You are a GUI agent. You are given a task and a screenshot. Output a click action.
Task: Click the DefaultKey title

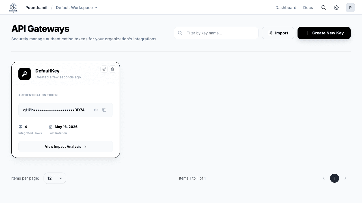(x=47, y=71)
